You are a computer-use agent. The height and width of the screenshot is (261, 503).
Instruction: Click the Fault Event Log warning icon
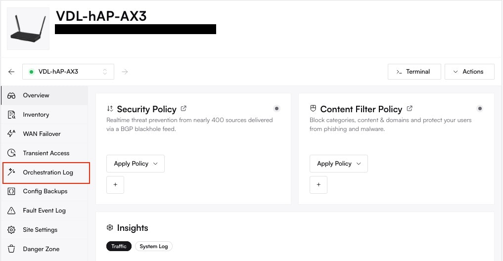tap(12, 211)
